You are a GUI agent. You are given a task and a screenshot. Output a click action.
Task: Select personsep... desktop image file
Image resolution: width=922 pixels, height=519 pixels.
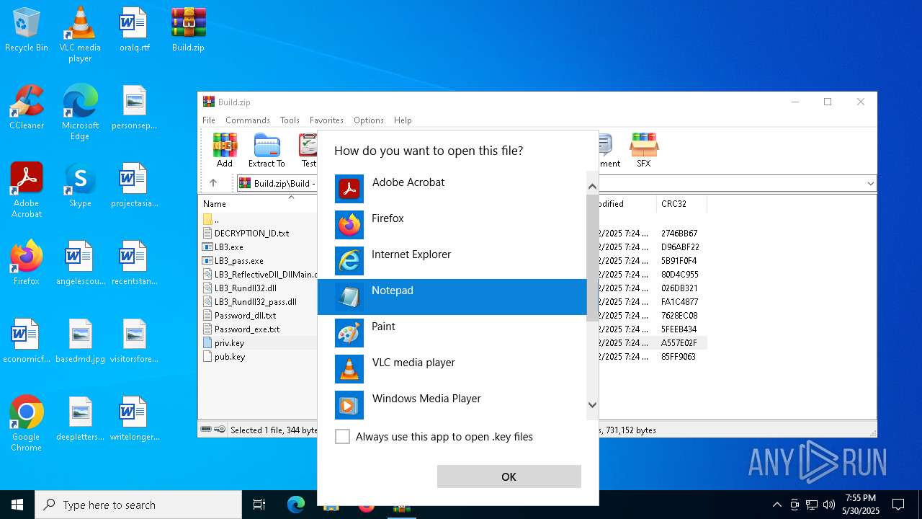134,108
